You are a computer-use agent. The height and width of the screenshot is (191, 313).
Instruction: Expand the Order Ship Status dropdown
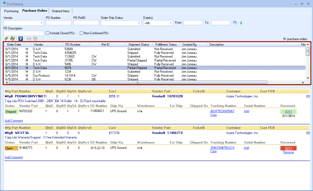[x=139, y=23]
